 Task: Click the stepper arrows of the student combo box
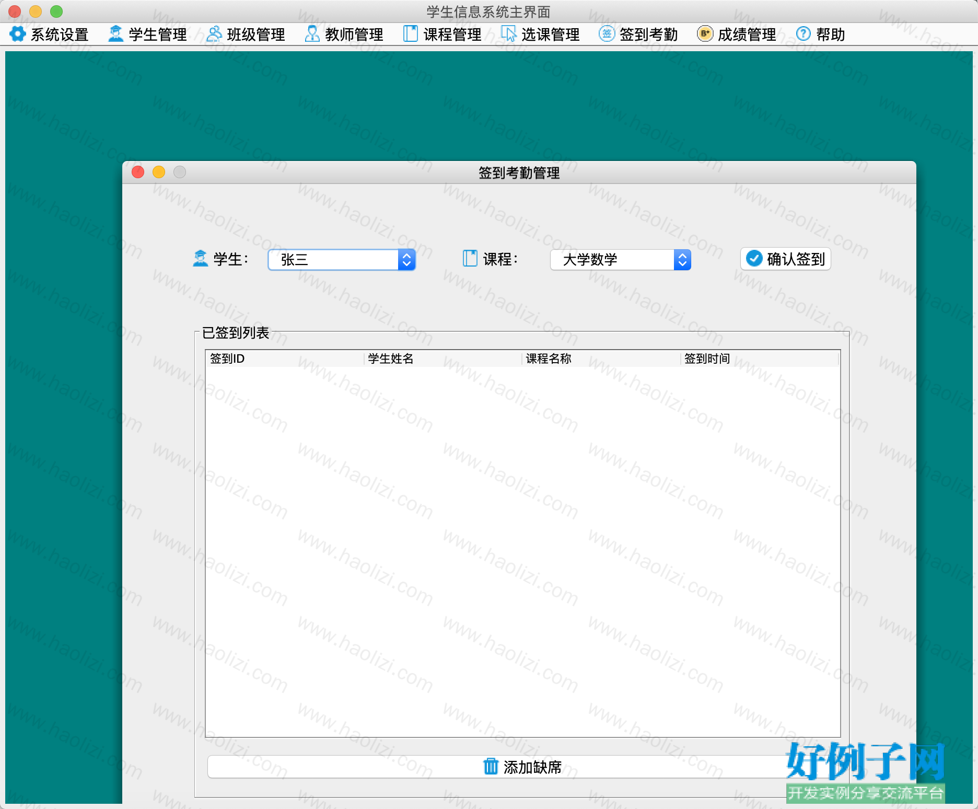pos(407,260)
